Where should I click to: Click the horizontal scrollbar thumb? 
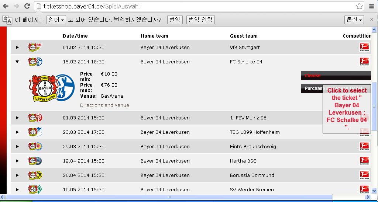169,197
